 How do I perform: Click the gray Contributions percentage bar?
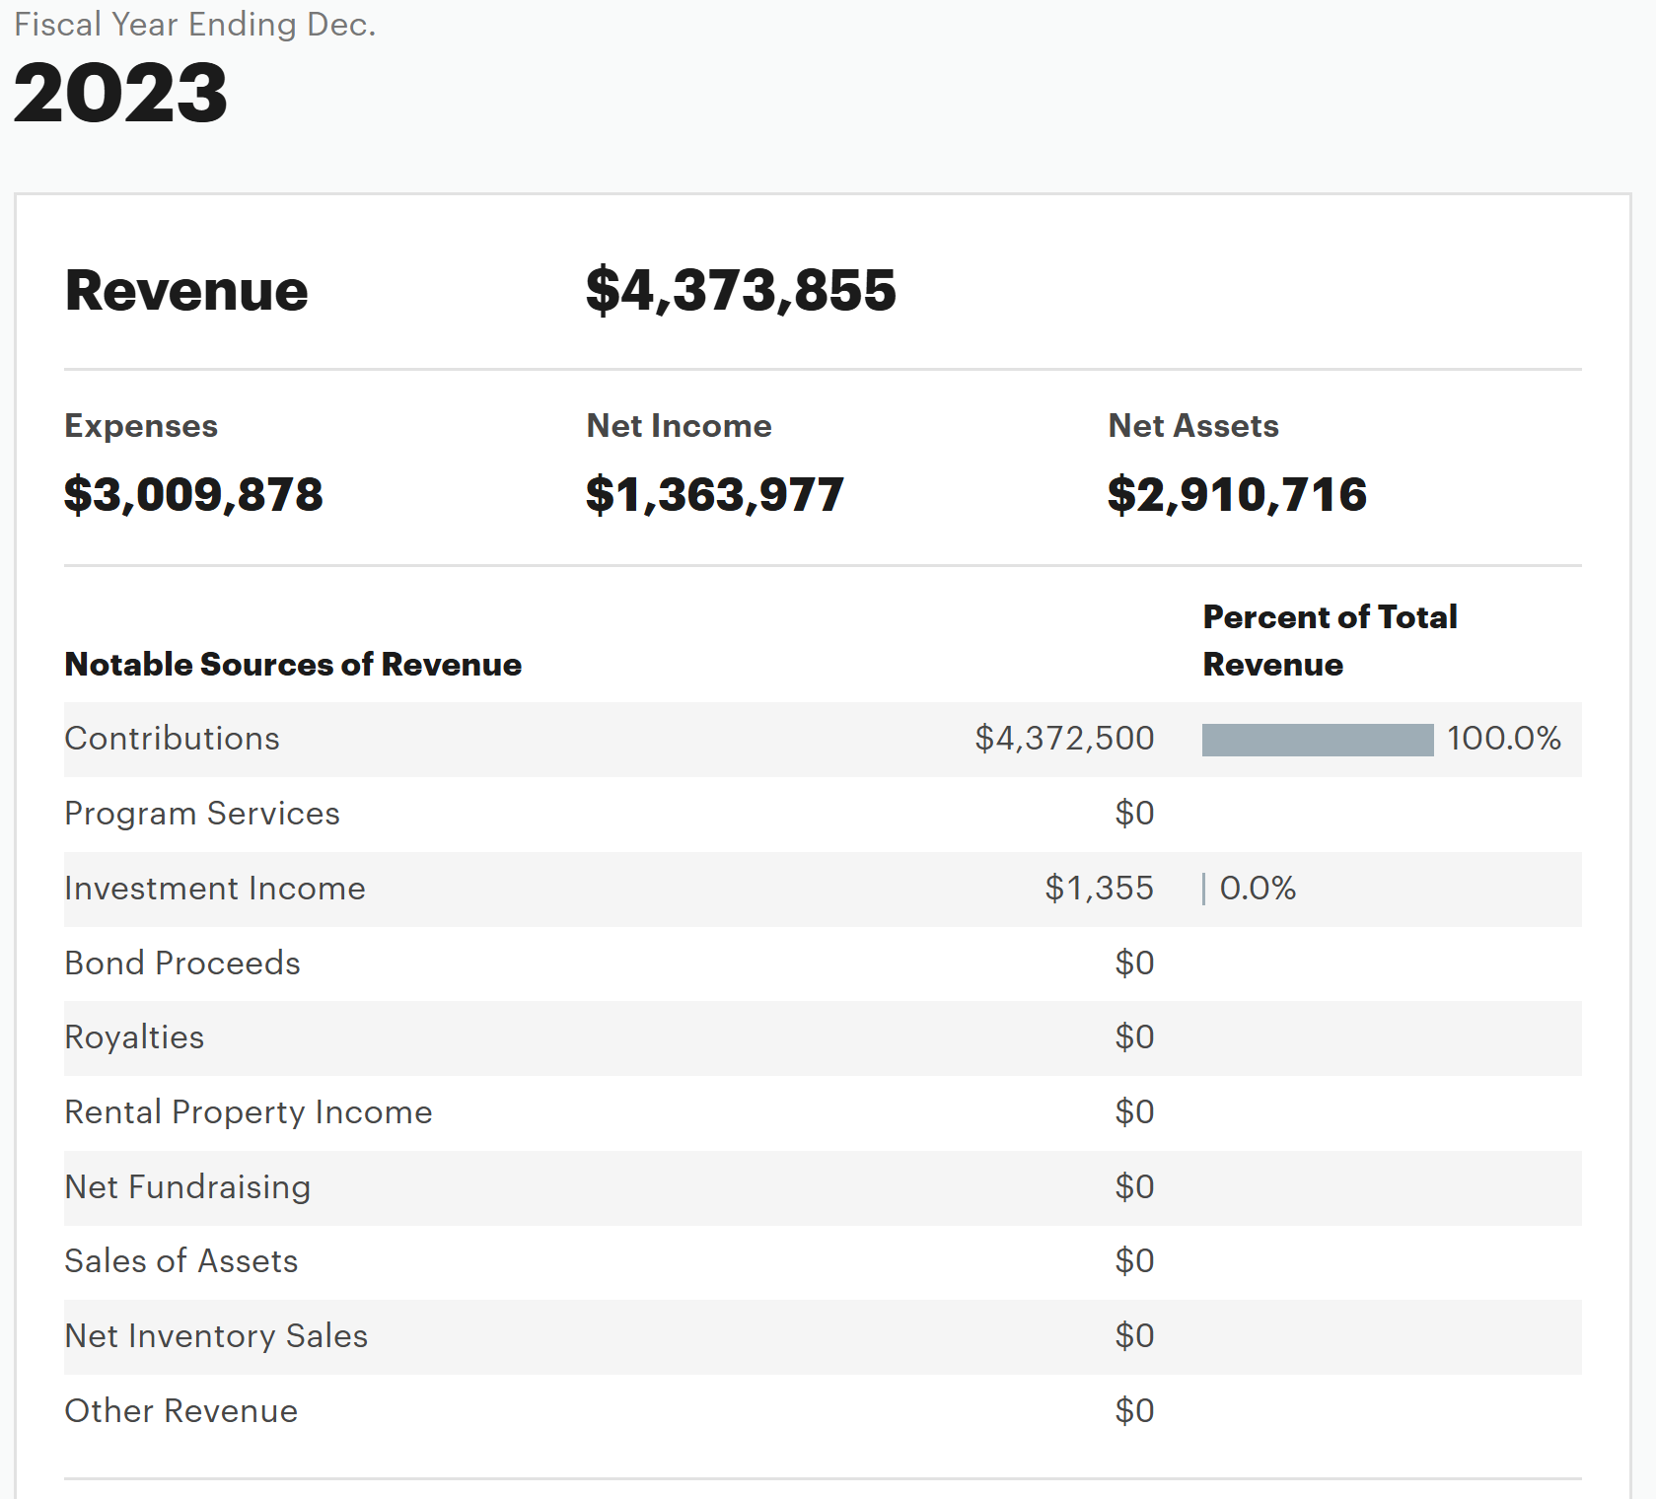coord(1318,740)
